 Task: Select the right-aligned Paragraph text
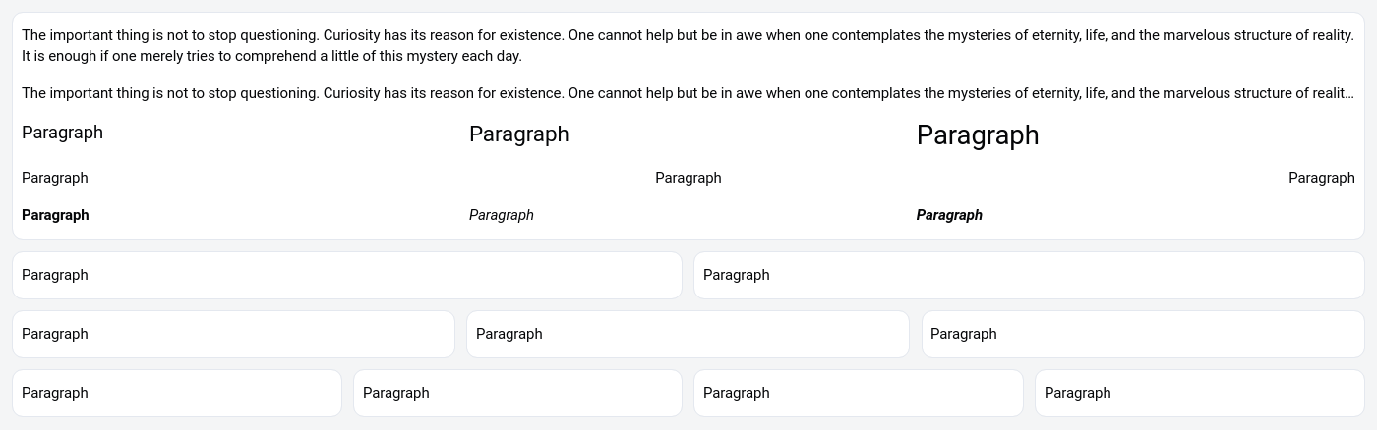(x=1321, y=178)
